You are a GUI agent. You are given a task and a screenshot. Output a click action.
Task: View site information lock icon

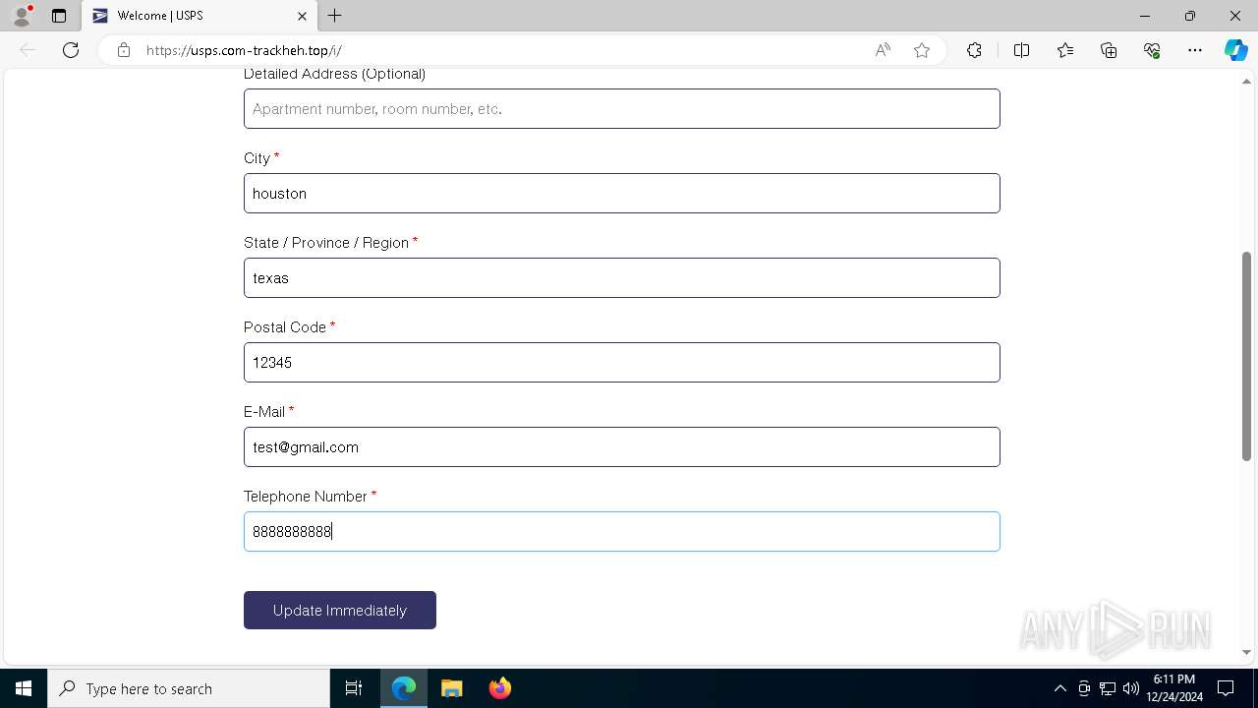124,50
